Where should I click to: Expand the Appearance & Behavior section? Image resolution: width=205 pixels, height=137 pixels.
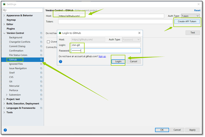click(4, 16)
